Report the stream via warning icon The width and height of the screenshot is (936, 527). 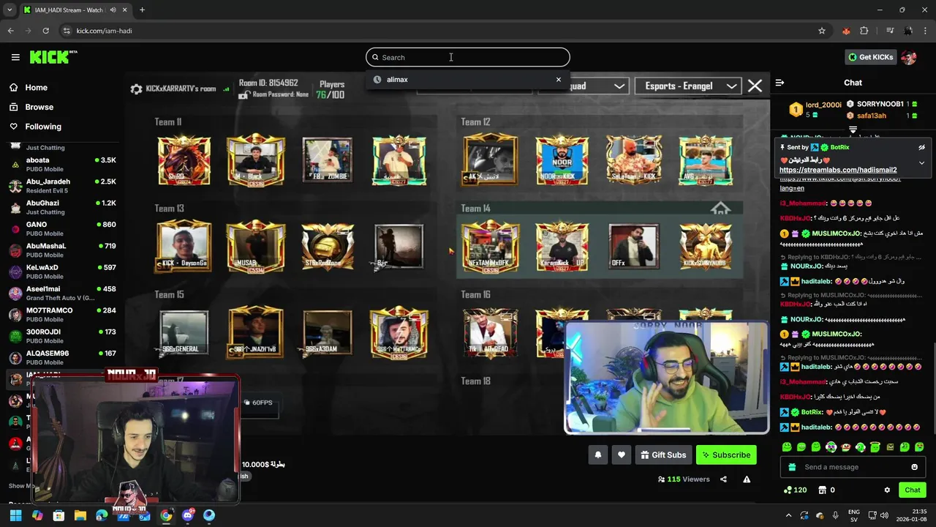[747, 479]
